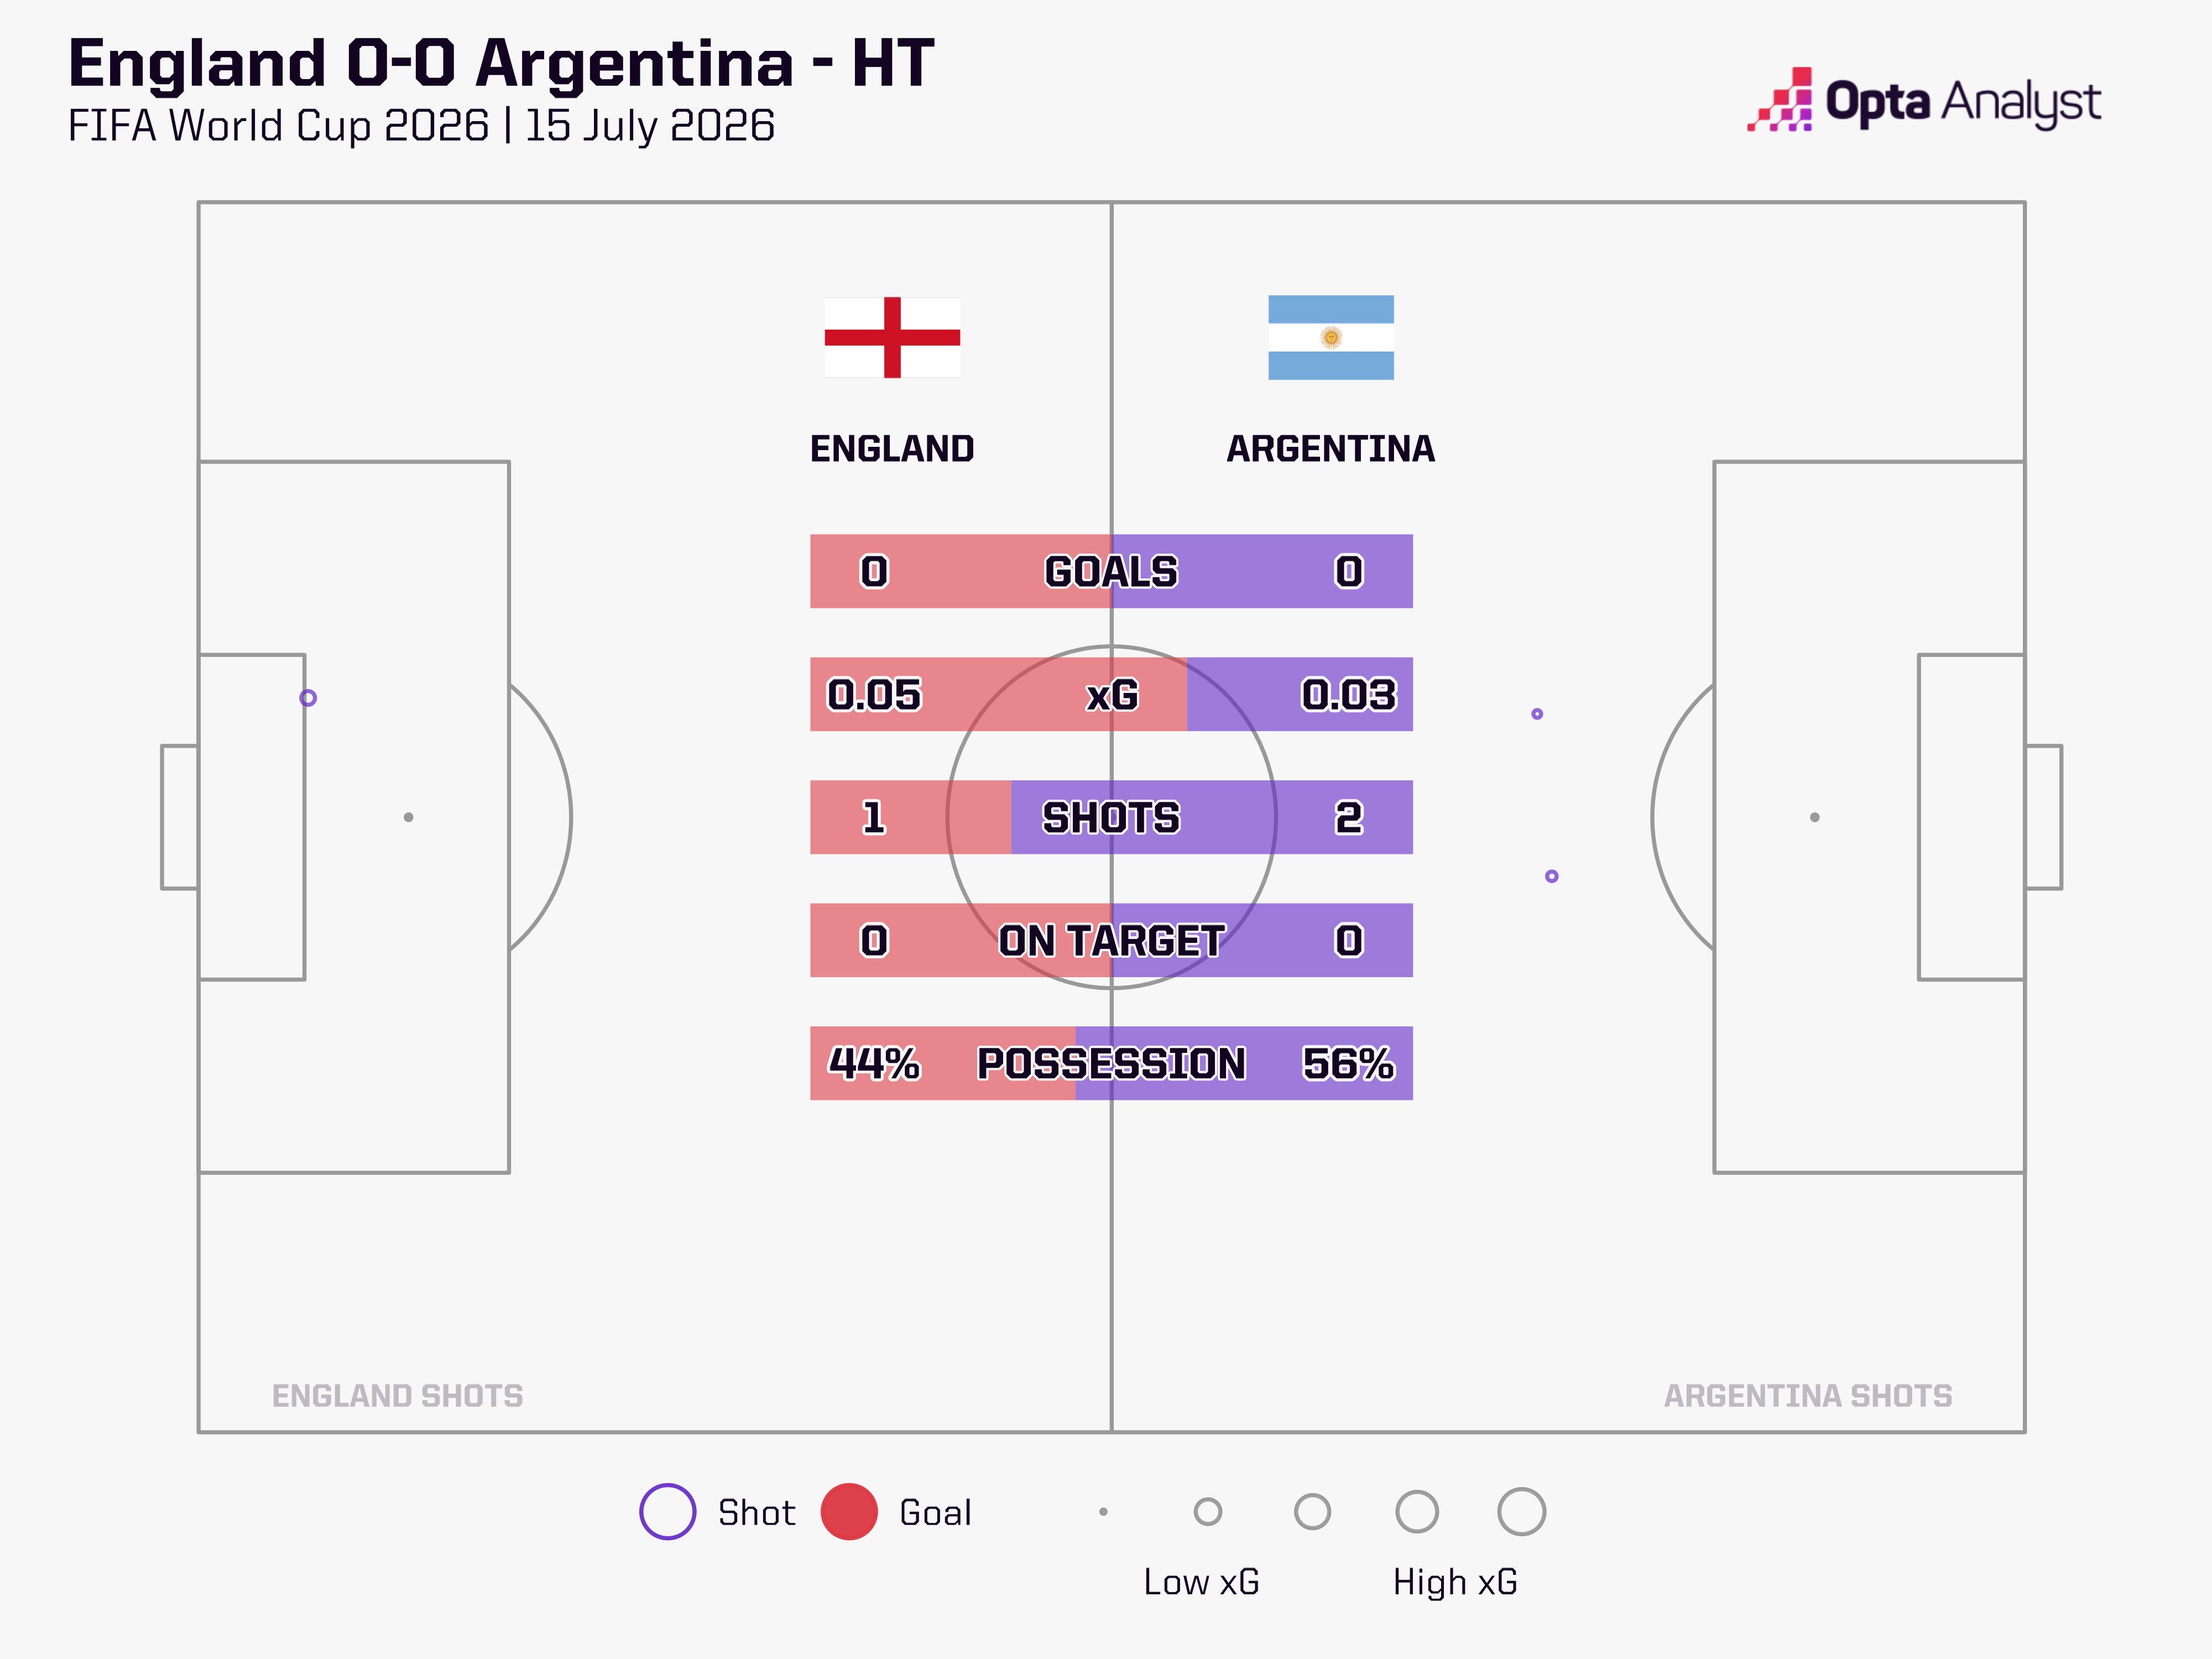This screenshot has height=1659, width=2212.
Task: Click the red Goal legend circle
Action: pyautogui.click(x=849, y=1511)
